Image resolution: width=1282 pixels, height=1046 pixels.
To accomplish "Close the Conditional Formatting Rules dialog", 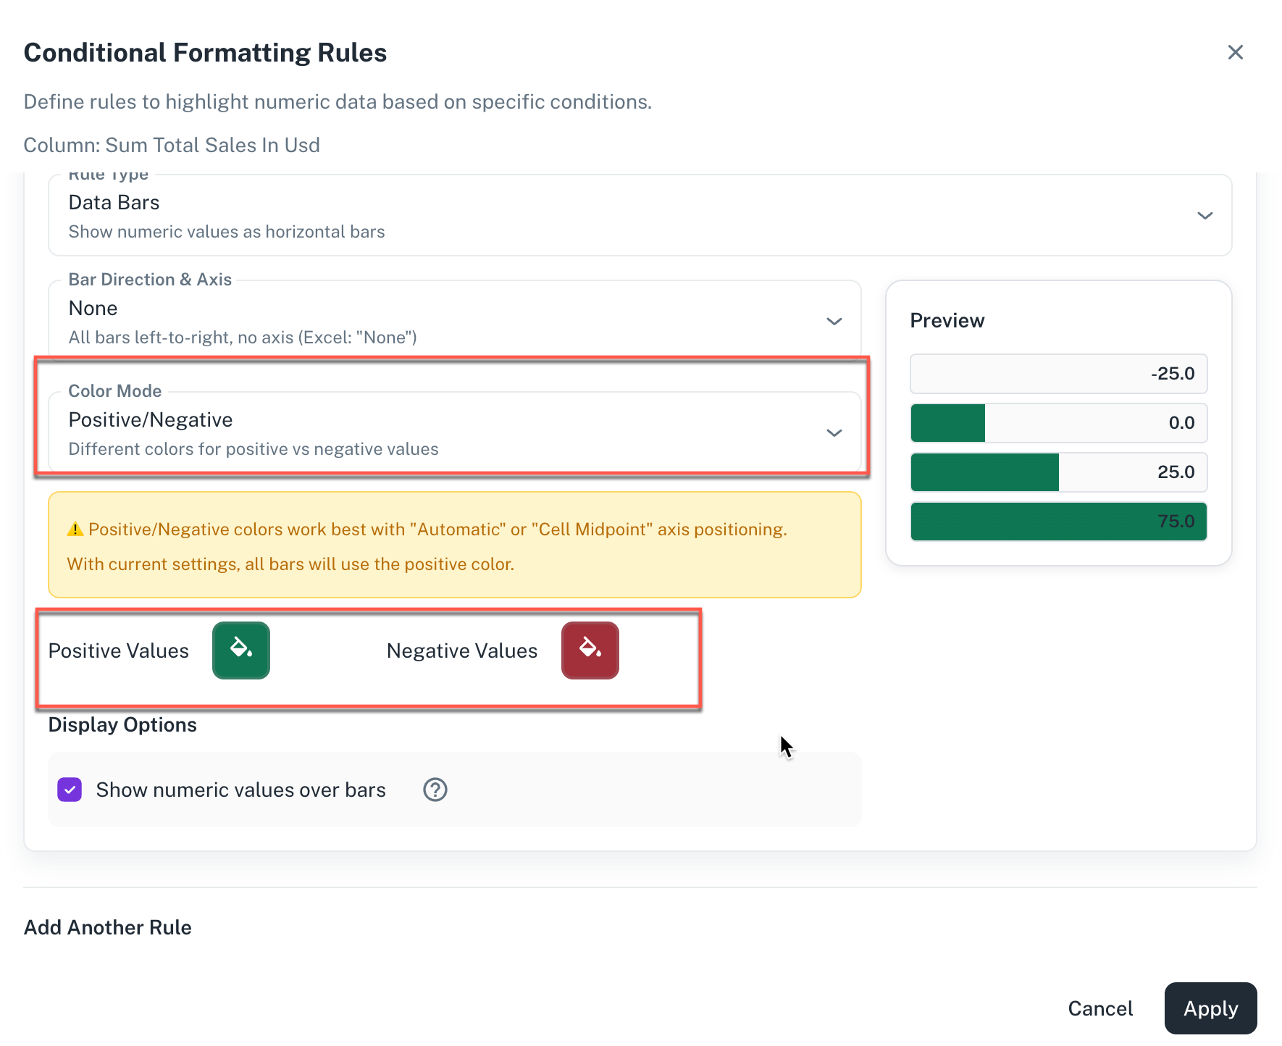I will tap(1235, 52).
